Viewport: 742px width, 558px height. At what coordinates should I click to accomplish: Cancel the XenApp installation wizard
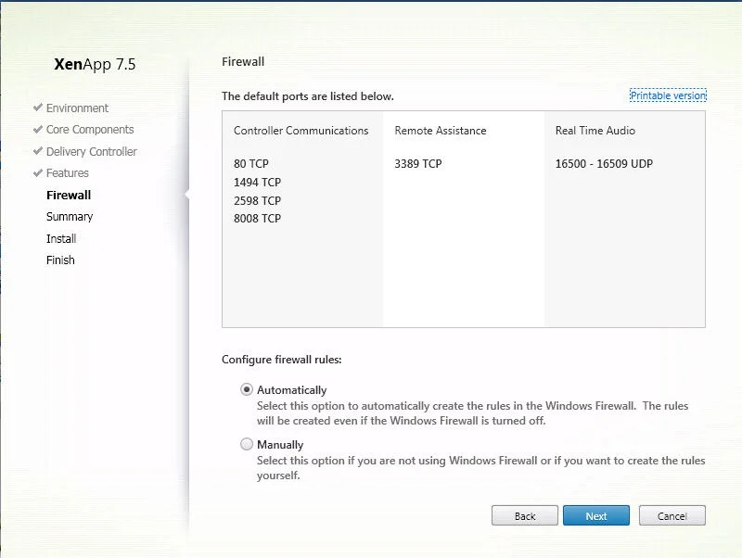point(672,515)
